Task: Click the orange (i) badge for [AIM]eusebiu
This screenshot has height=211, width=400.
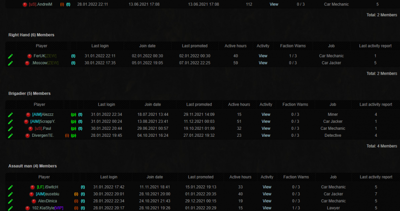Action: pyautogui.click(x=76, y=194)
